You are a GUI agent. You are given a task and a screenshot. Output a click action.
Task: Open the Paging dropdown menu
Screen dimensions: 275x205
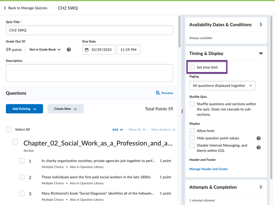click(x=222, y=86)
